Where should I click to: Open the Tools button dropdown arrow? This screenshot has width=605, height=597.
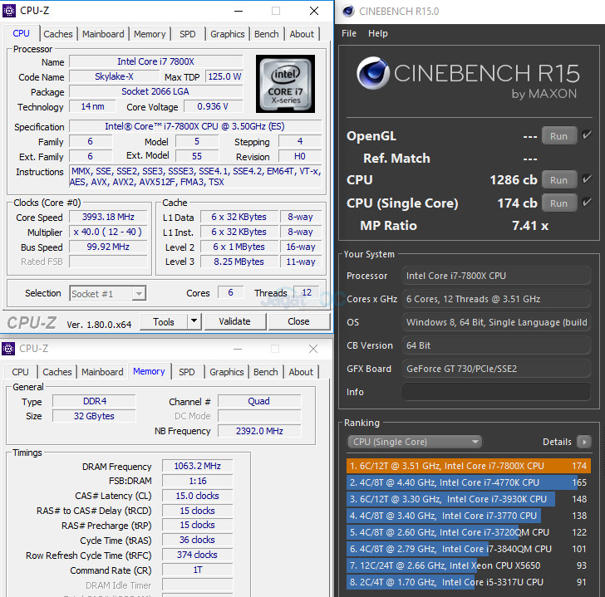pos(194,321)
